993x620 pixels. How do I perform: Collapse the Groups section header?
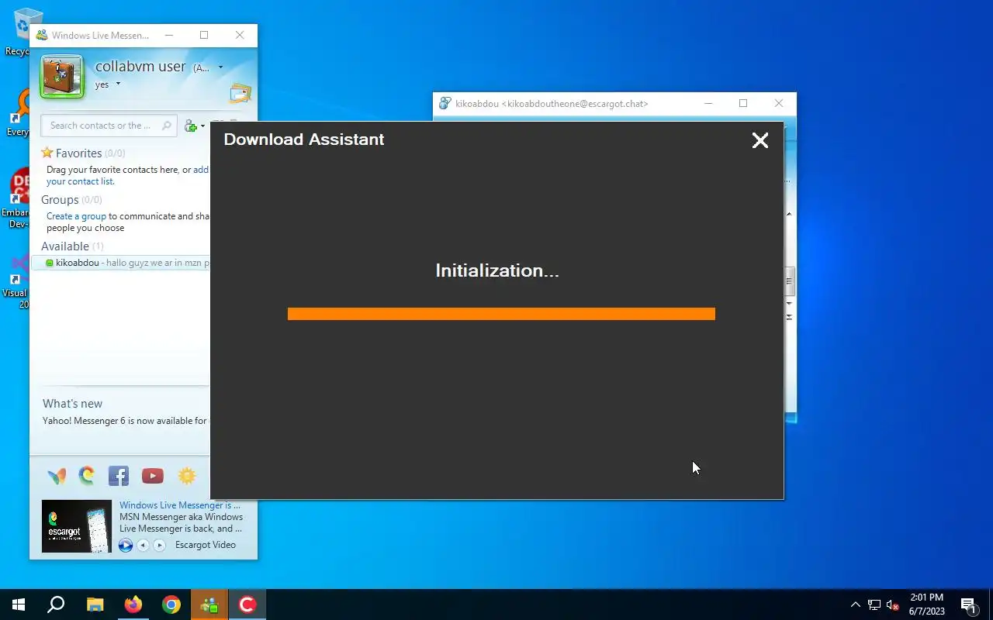[x=71, y=200]
